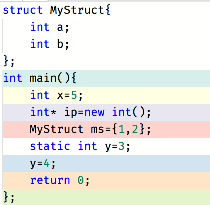This screenshot has width=210, height=205.
Task: Click 'main(){' on the green highlighted line
Action: 53,78
